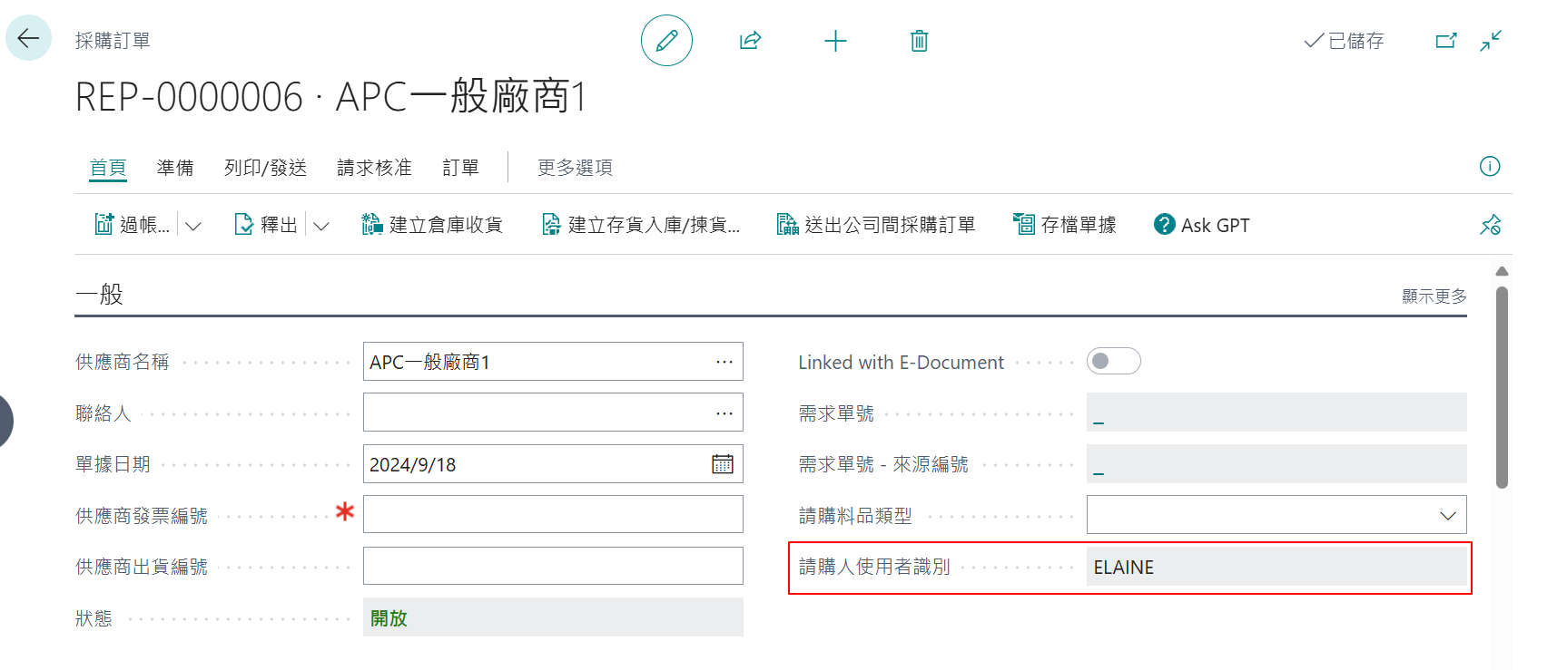The image size is (1567, 670).
Task: Click 顯示更多 to show more fields
Action: [x=1434, y=296]
